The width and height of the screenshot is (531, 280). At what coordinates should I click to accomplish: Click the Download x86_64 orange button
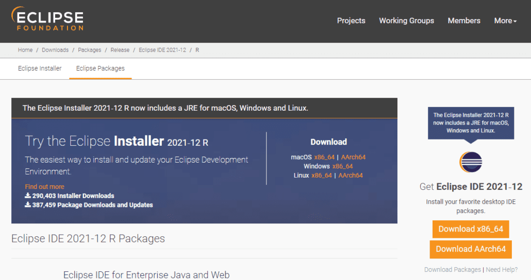[471, 229]
